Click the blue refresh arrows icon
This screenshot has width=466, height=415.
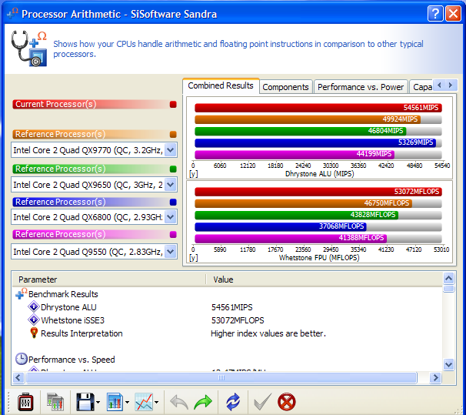point(233,402)
